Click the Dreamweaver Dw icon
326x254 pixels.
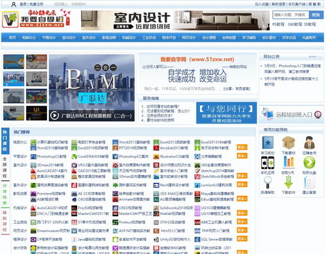33,230
